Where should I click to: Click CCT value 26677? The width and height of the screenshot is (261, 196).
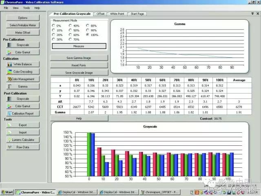coord(77,107)
